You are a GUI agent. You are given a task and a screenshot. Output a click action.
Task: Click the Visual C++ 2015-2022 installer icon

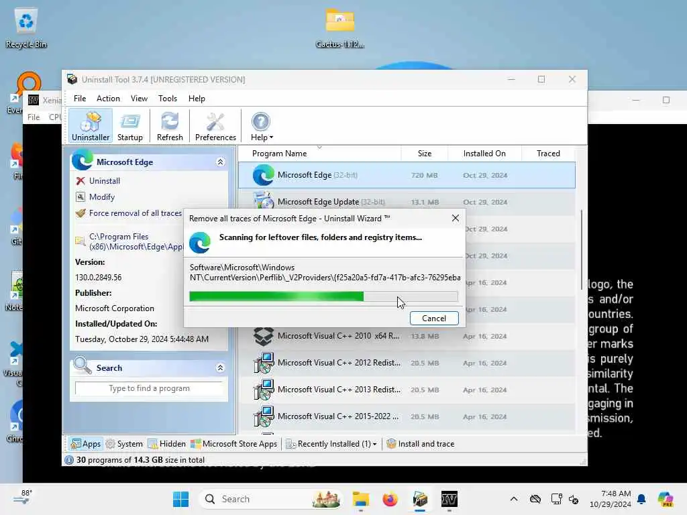[263, 416]
